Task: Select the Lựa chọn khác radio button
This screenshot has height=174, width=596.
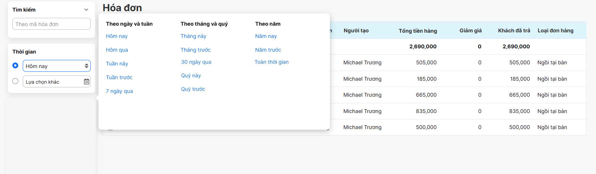Action: coord(15,81)
